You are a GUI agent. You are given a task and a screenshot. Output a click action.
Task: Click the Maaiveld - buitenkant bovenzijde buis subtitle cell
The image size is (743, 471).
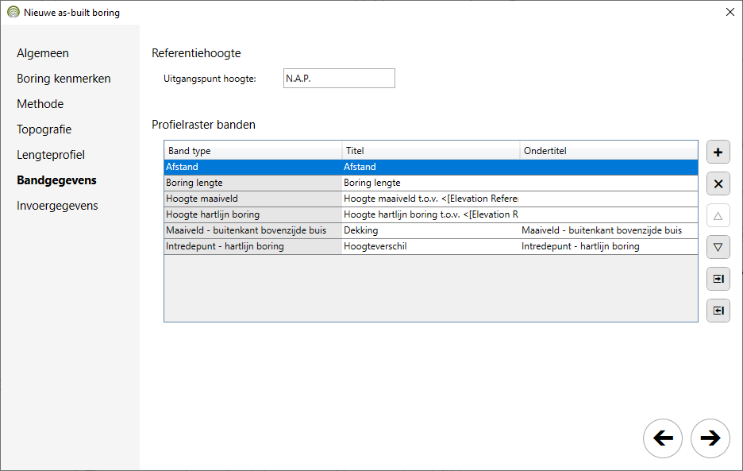click(x=609, y=230)
